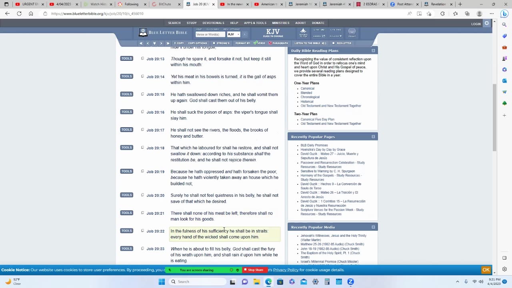512x288 pixels.
Task: Click the double-down navigation arrow
Action: pyautogui.click(x=154, y=43)
